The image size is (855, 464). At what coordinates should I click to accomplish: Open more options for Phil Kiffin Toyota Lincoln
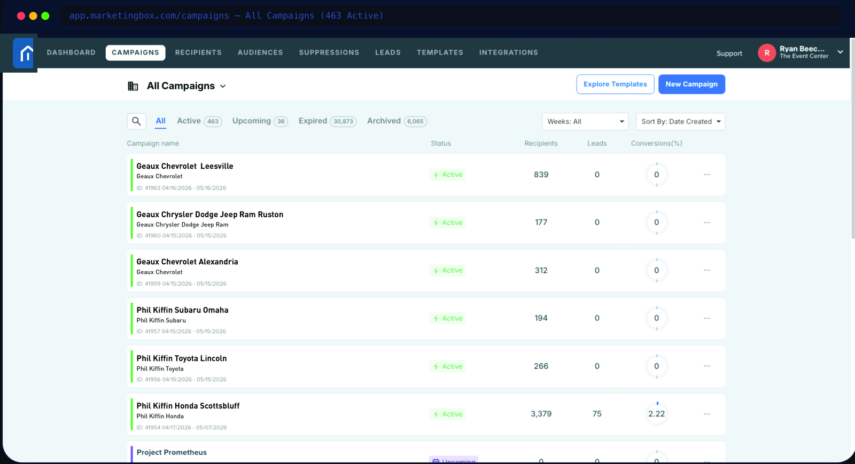(707, 366)
